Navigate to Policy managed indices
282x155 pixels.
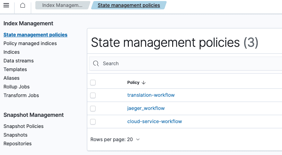click(x=30, y=43)
